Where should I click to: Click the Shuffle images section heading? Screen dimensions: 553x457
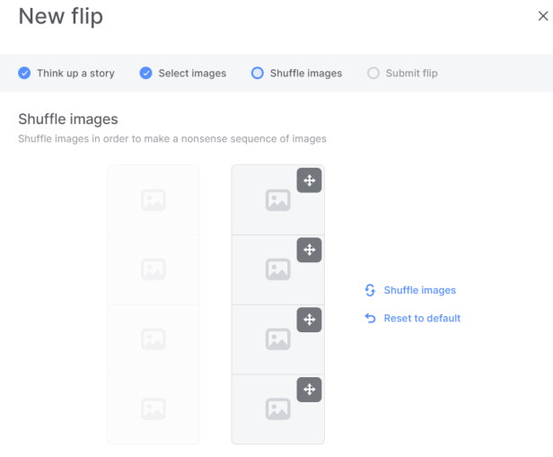(x=68, y=119)
